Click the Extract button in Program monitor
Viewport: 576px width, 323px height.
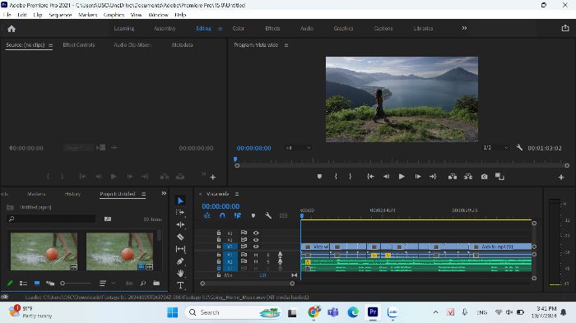point(468,177)
